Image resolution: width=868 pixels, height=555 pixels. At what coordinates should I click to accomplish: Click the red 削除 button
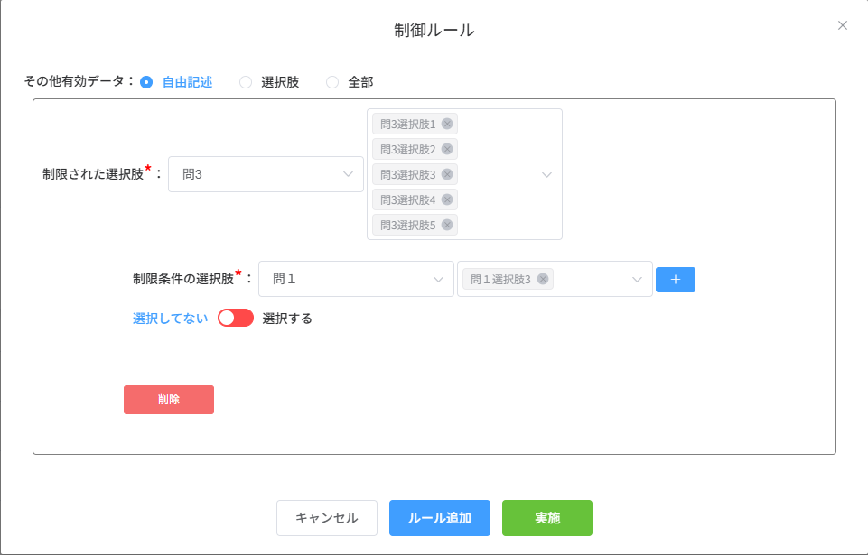click(x=169, y=400)
